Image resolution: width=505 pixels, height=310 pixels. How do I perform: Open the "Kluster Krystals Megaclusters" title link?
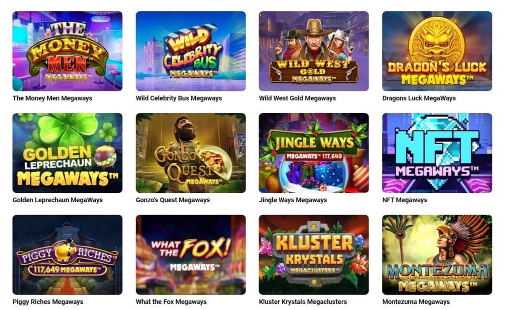(x=303, y=302)
